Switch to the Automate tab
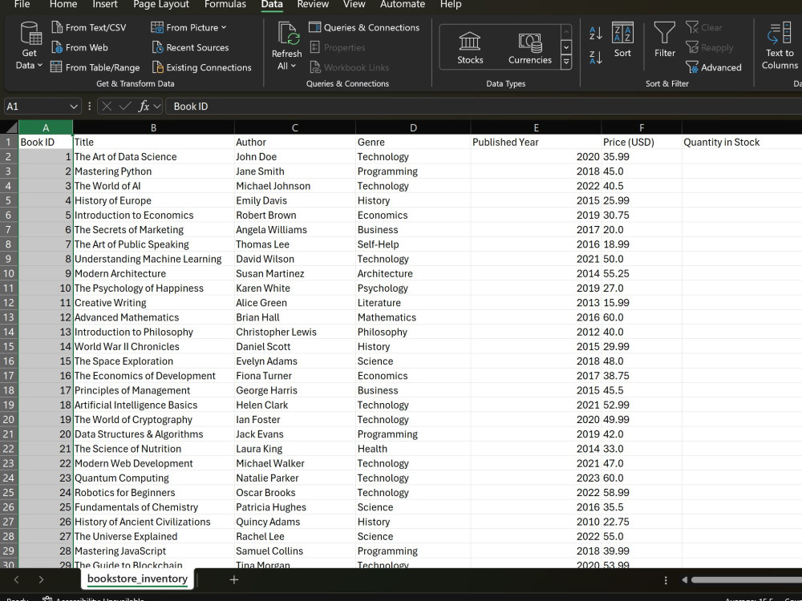 coord(403,4)
